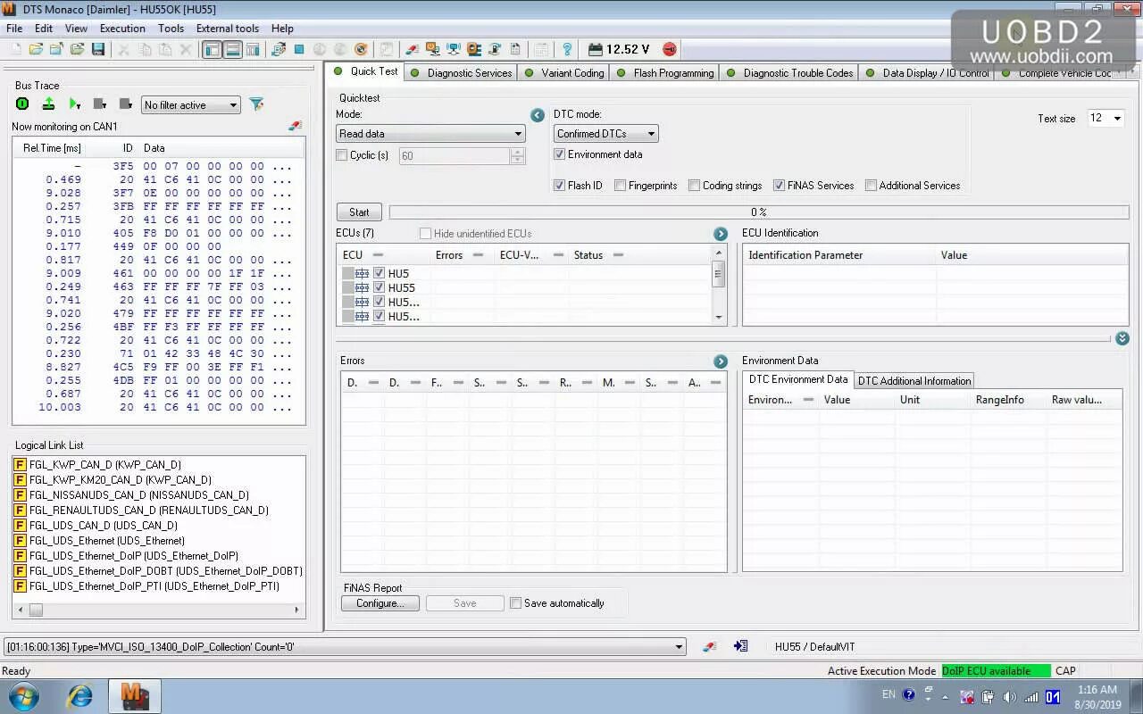Check the Coding strings option
Viewport: 1143px width, 714px height.
694,186
